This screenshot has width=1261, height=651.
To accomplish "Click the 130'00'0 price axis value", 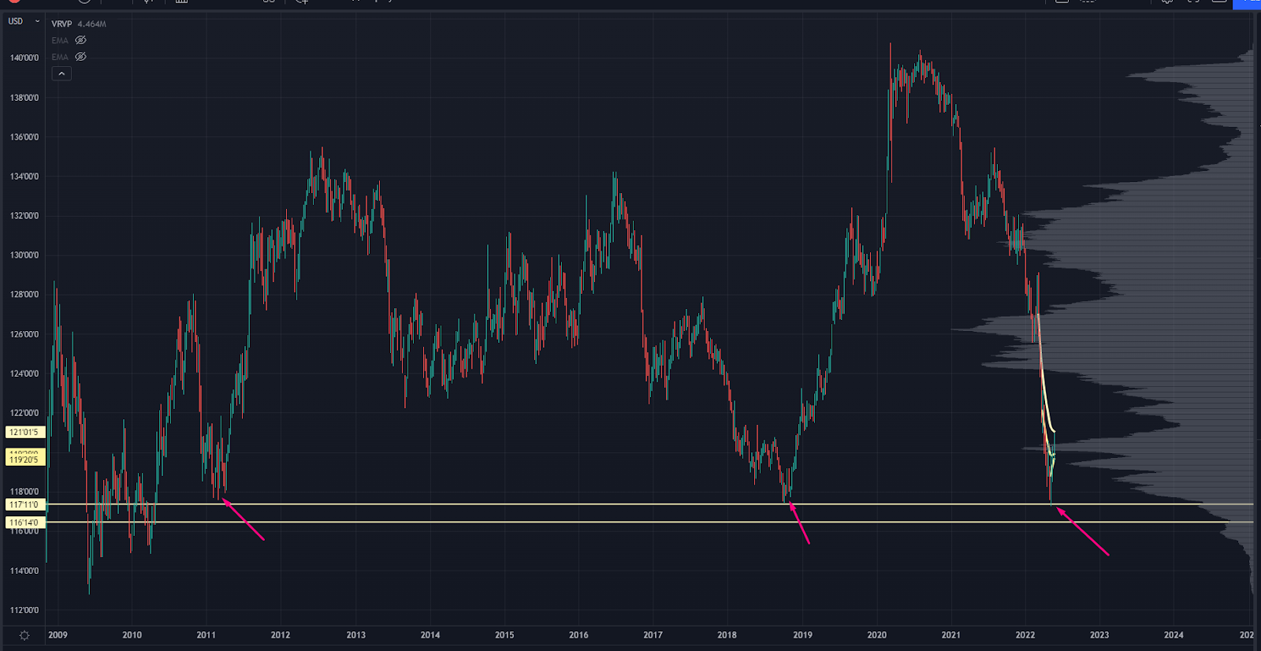I will 24,255.
